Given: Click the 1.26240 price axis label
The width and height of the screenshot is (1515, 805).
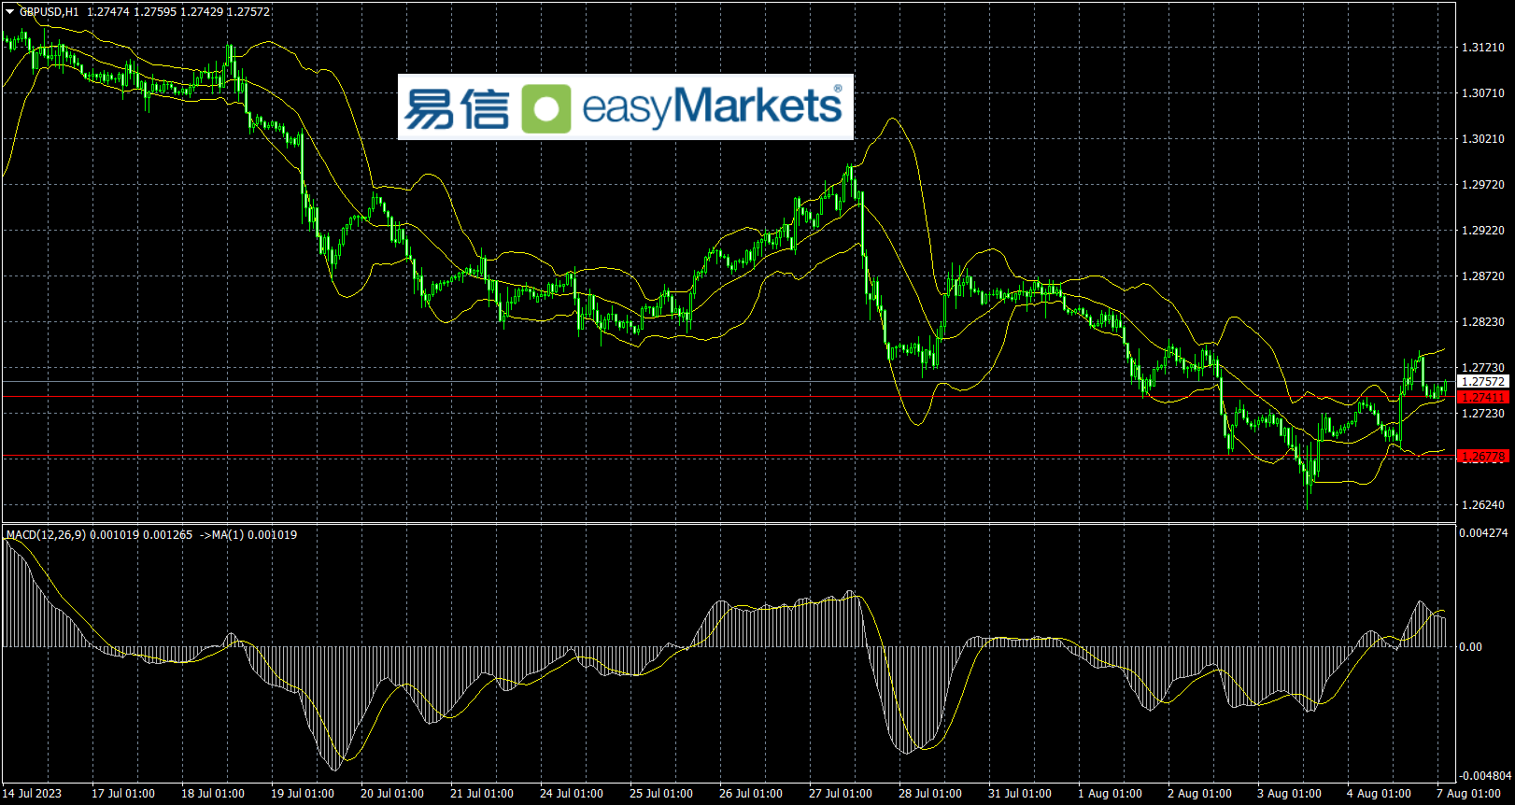Looking at the screenshot, I should (1483, 505).
